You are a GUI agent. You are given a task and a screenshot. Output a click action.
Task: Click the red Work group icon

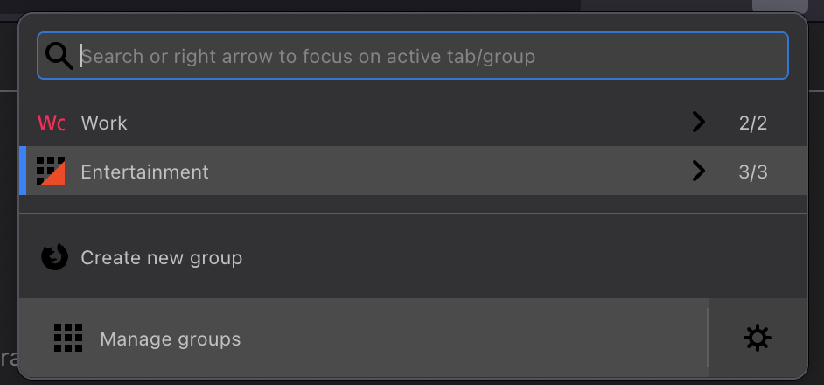pos(51,122)
